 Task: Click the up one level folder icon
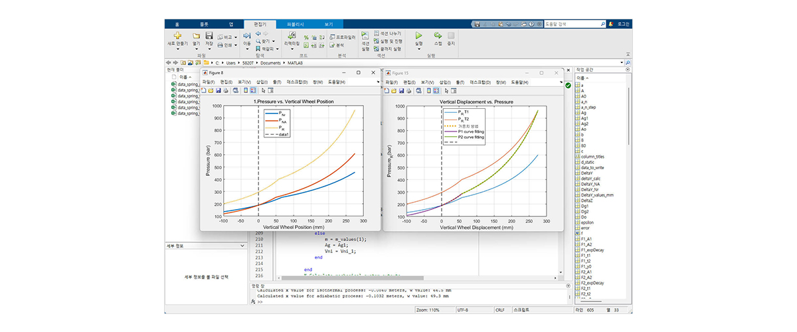click(x=183, y=62)
